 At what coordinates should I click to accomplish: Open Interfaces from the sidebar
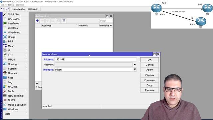(13, 23)
